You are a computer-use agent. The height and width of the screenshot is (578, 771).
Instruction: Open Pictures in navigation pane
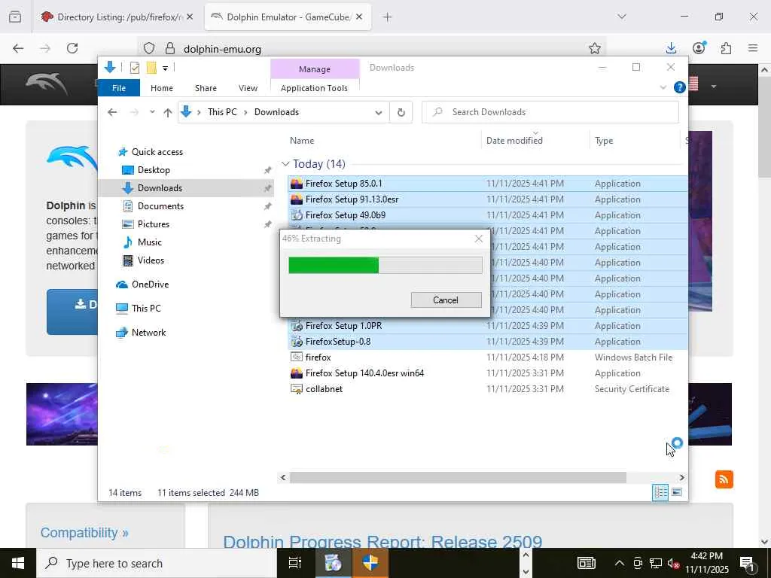point(154,224)
